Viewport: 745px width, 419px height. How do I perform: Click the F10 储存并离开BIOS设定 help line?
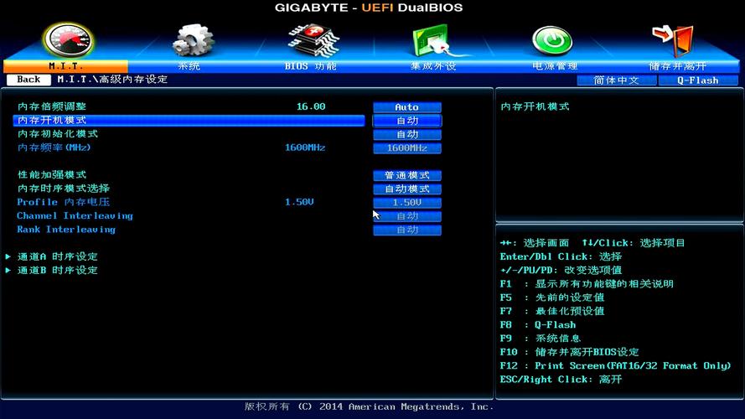click(569, 353)
